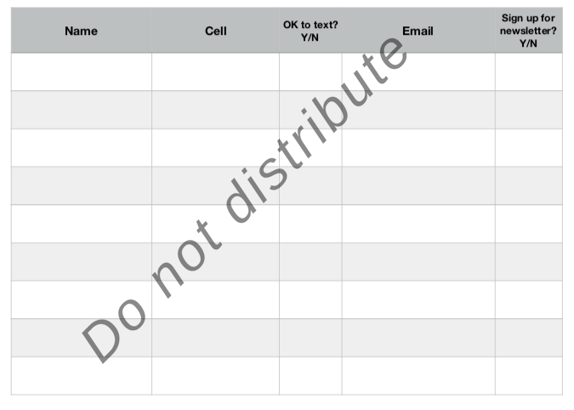
Task: Click first row newsletter signup cell
Action: (529, 71)
